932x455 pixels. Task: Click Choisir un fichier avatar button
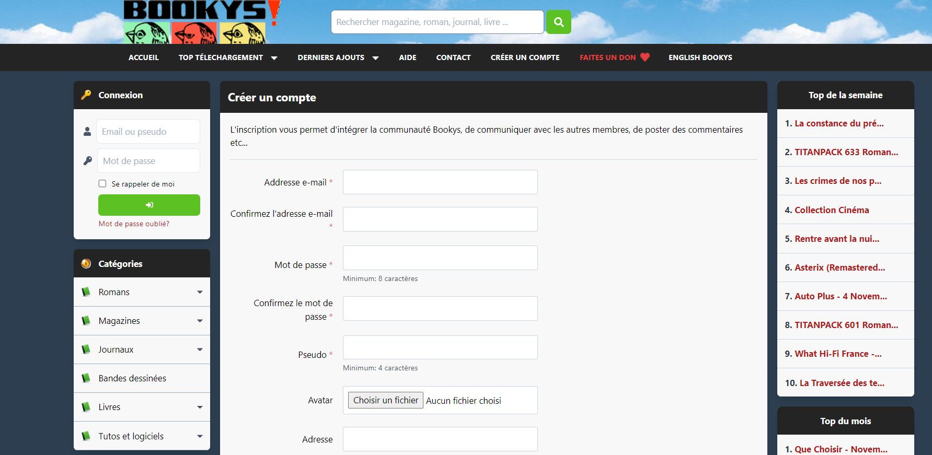386,400
